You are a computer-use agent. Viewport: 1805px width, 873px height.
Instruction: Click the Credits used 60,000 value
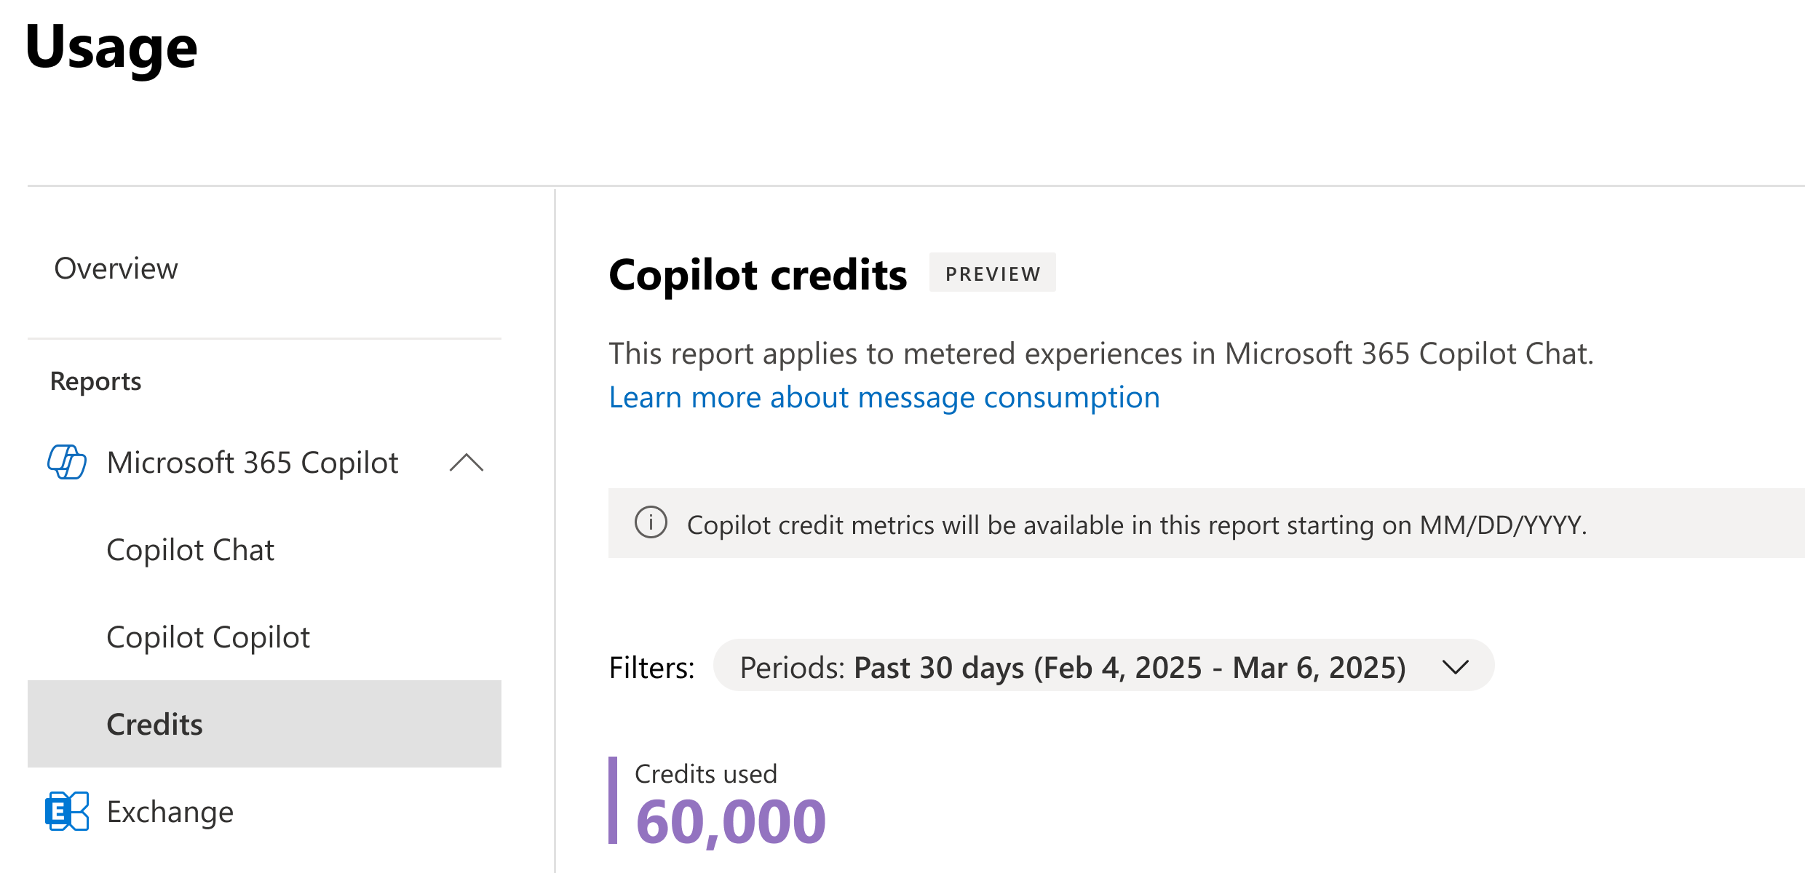pos(731,822)
